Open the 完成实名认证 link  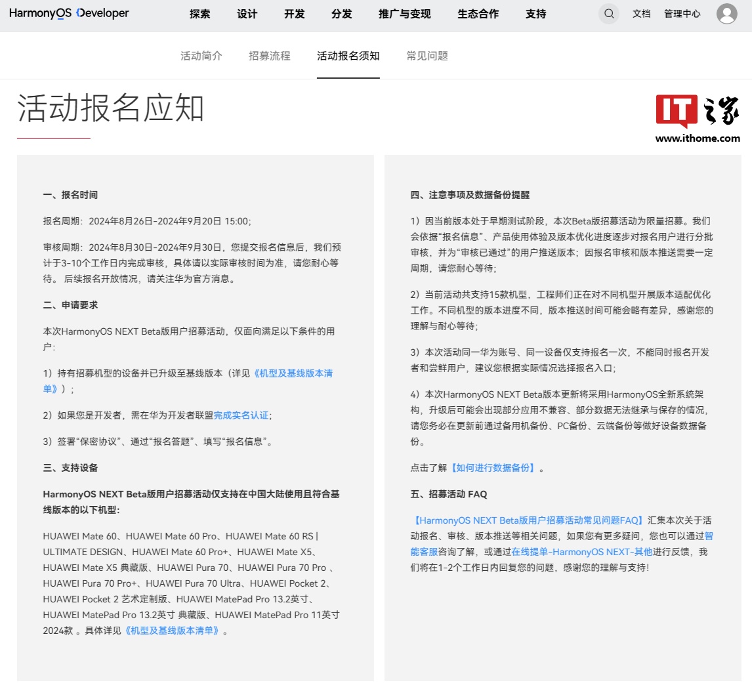point(241,415)
